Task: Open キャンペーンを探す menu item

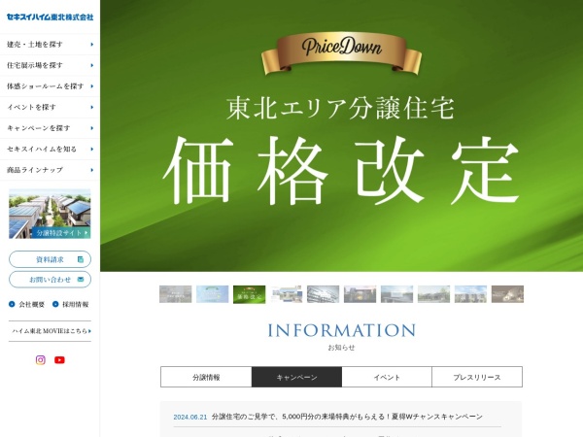Action: (x=50, y=128)
